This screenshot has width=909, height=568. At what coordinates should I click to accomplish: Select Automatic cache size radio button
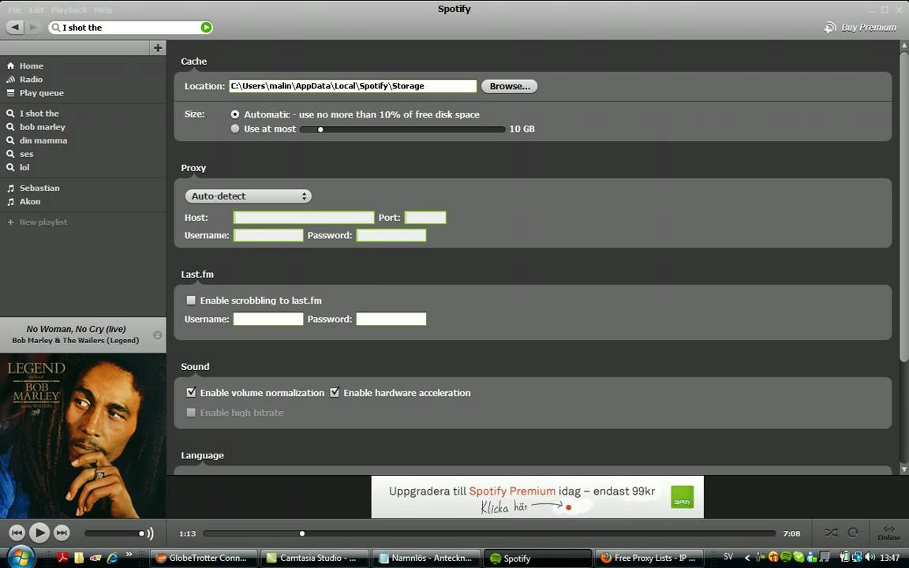coord(235,114)
